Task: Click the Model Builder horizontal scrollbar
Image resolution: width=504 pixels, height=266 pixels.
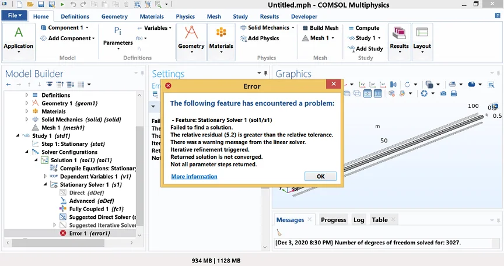Action: pyautogui.click(x=58, y=243)
